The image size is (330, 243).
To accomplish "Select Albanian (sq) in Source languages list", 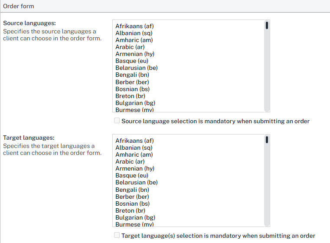I will pos(134,33).
